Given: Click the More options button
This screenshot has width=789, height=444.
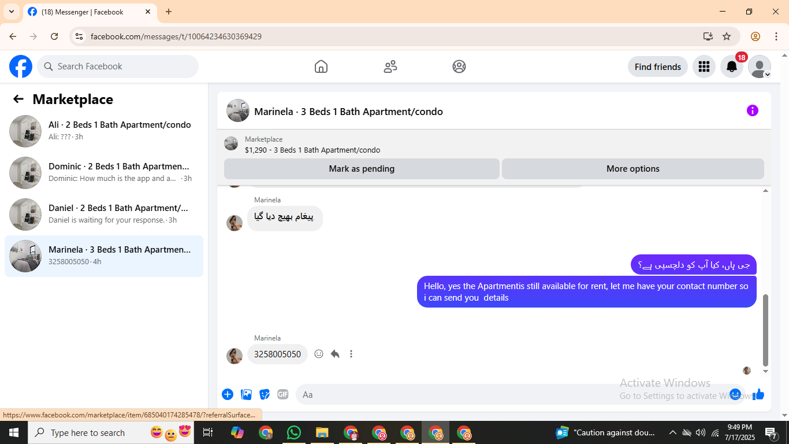Looking at the screenshot, I should tap(633, 169).
